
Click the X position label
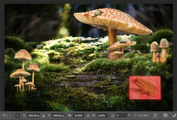(x=24, y=115)
